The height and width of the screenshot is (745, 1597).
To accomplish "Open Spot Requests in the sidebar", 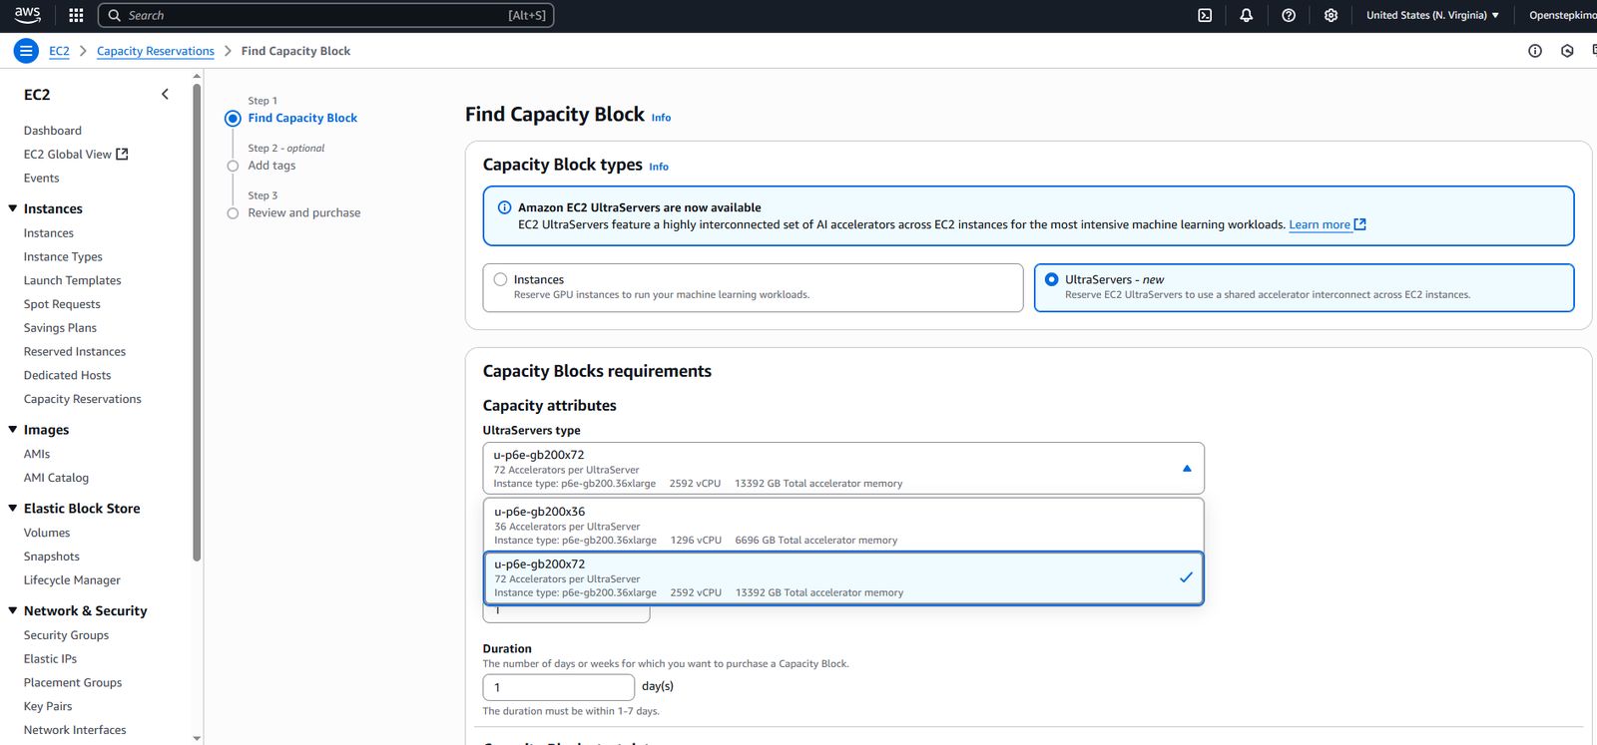I will 62,304.
